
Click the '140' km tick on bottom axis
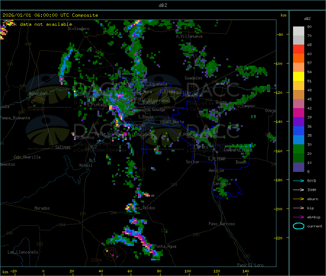point(246,271)
